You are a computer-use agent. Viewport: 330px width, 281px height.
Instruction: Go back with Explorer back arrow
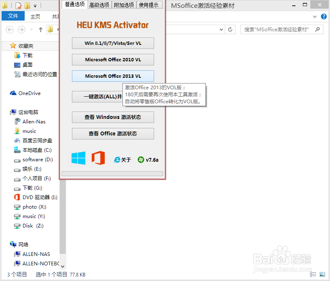(x=10, y=30)
